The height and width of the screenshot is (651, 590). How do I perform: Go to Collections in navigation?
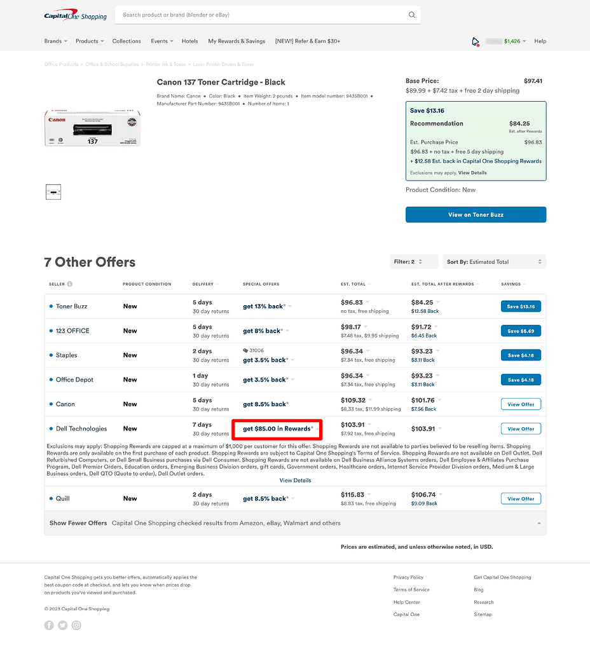click(127, 41)
